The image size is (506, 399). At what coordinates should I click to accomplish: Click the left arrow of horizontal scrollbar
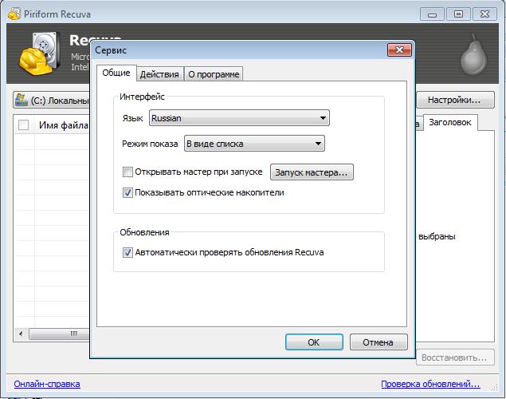coord(21,334)
